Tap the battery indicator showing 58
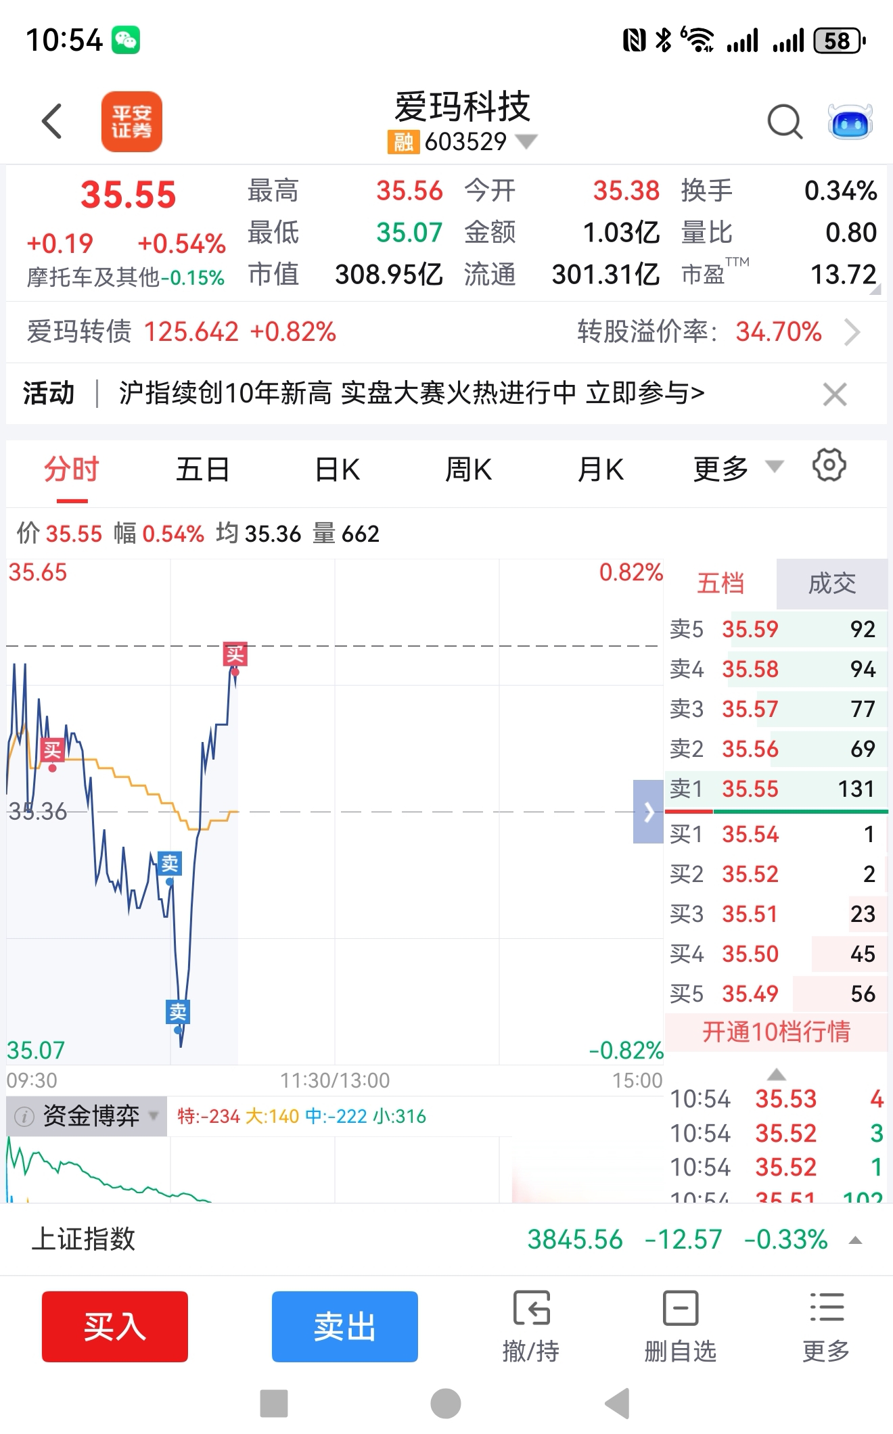Image resolution: width=893 pixels, height=1434 pixels. click(x=839, y=41)
